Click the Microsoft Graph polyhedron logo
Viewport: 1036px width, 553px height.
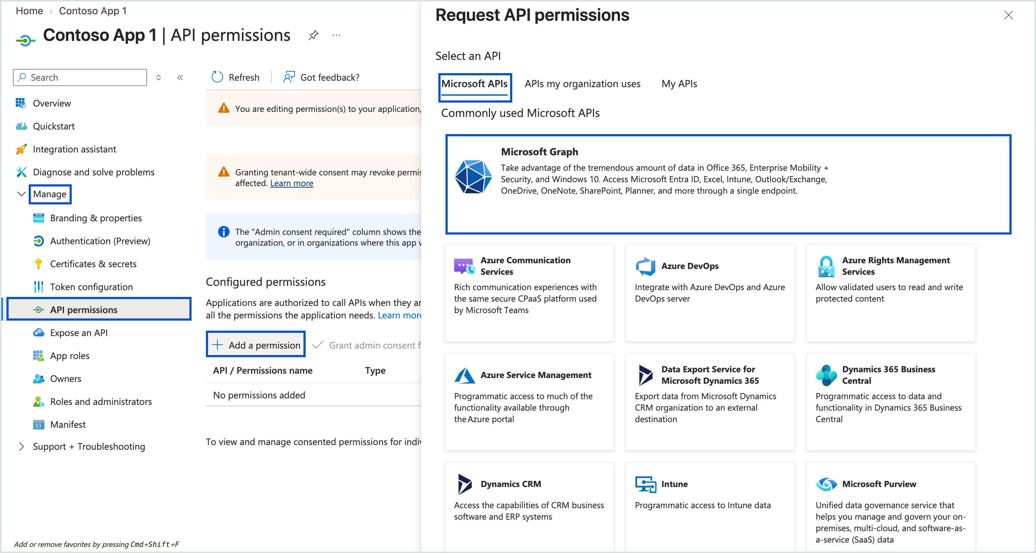[473, 176]
